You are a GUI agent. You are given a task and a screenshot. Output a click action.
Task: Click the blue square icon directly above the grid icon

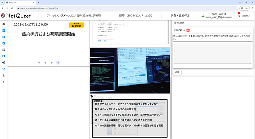4,43
